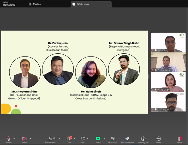Click muted mic icon on Shwetam's tile

point(153,50)
